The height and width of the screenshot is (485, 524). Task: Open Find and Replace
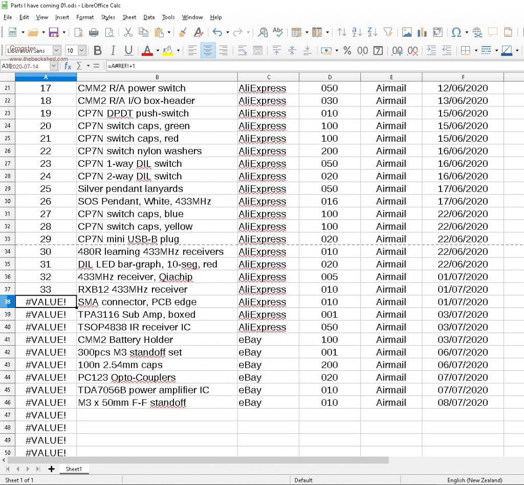tap(263, 32)
